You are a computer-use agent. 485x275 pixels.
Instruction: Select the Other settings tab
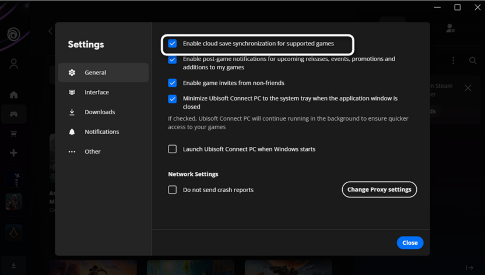tap(103, 151)
